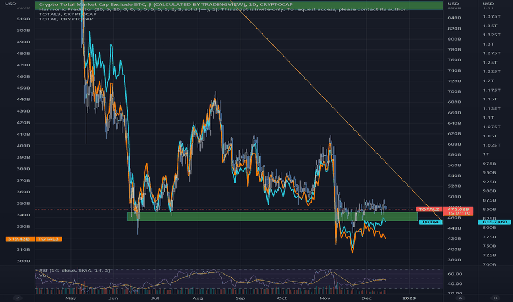Click the 2023 label on time axis
Screen dimensions: 513x302
[409, 298]
